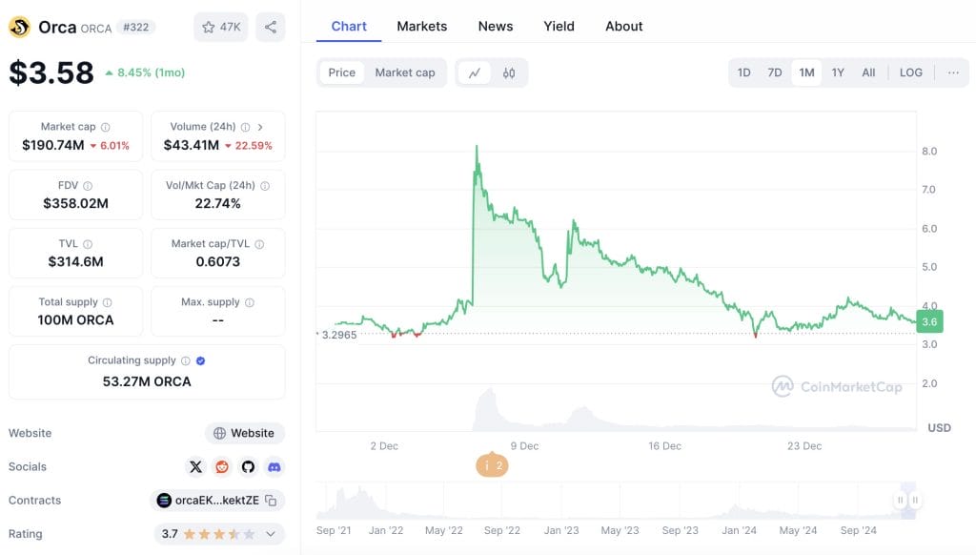Click the #322 rank badge
976x555 pixels.
pos(135,28)
